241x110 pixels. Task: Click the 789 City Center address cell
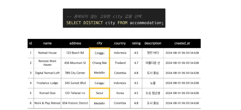75,73
